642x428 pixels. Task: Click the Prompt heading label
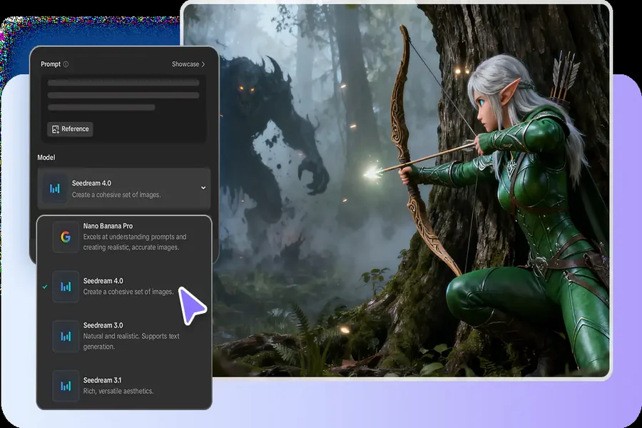coord(51,64)
